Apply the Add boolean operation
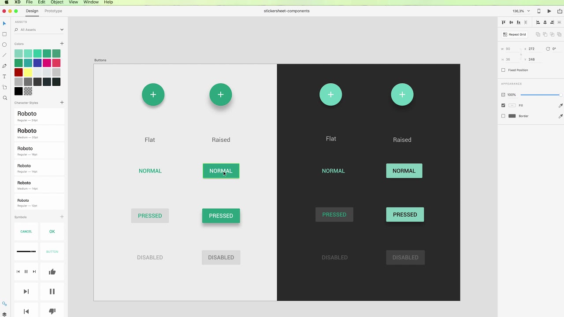This screenshot has height=317, width=564. [x=538, y=34]
